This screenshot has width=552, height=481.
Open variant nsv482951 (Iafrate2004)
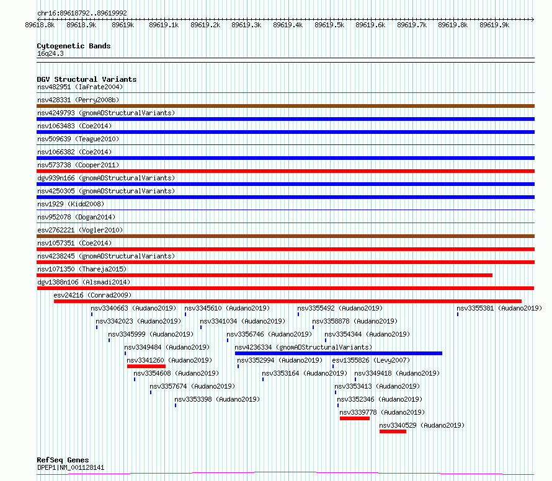(x=80, y=87)
